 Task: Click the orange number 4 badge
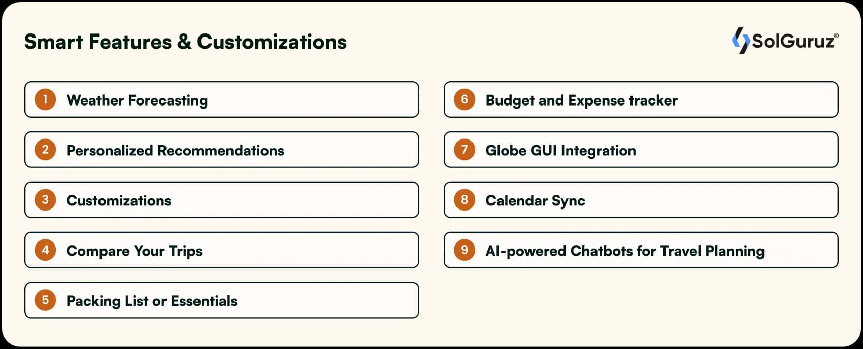click(45, 250)
